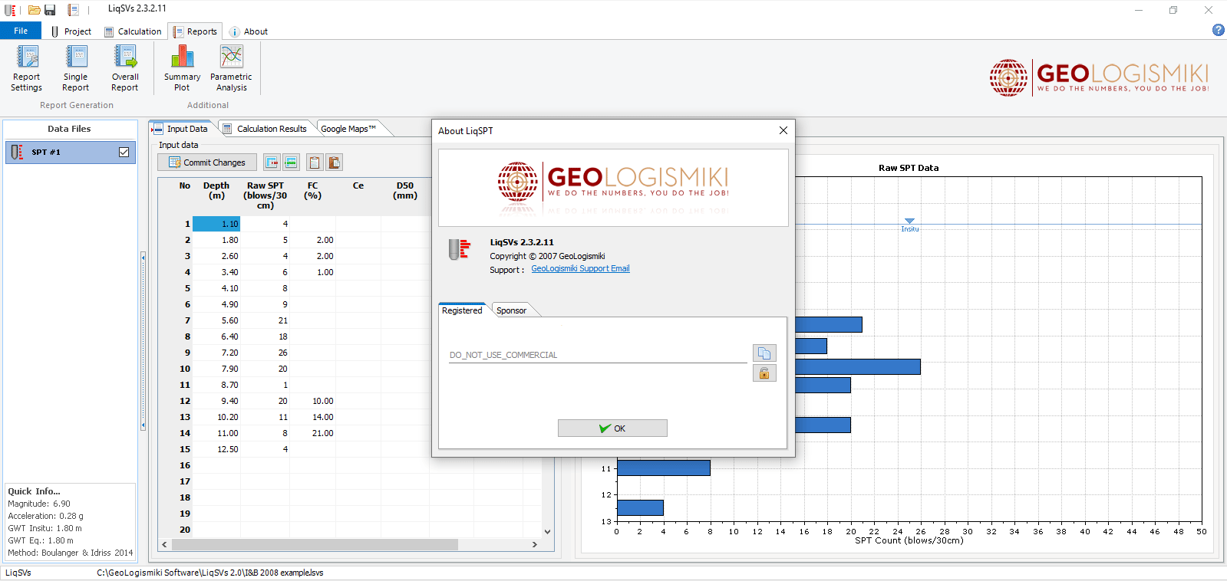Click the Overall Report icon

tap(125, 68)
